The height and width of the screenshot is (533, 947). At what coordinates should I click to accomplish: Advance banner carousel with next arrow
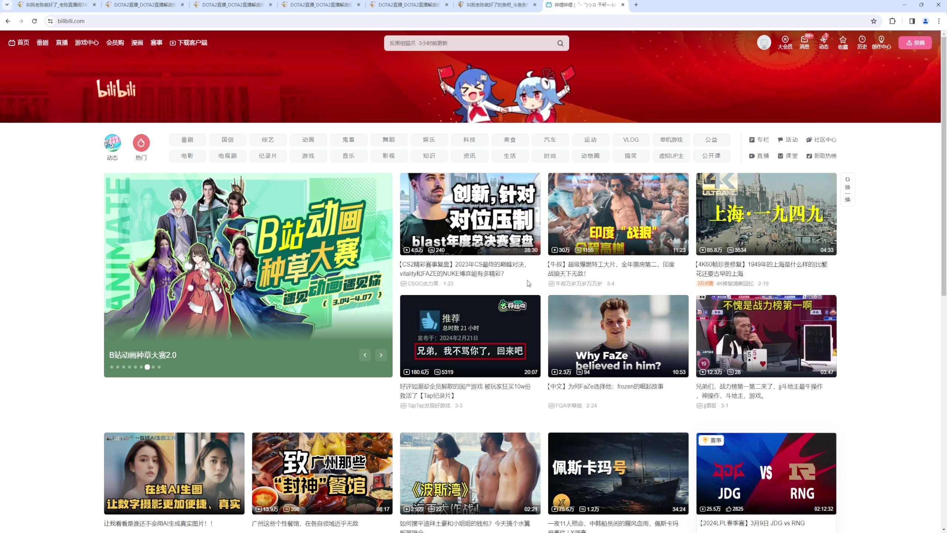(x=381, y=355)
